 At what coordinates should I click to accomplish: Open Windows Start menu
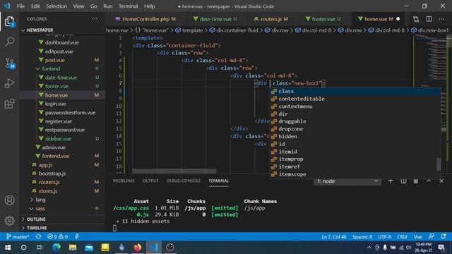click(x=8, y=248)
